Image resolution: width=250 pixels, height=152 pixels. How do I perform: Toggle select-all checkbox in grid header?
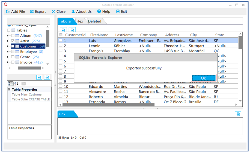point(61,34)
